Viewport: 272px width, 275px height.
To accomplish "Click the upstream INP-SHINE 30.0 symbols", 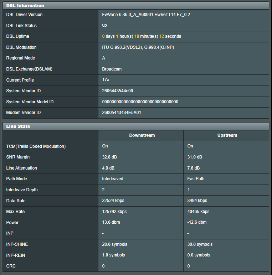I will pyautogui.click(x=200, y=244).
